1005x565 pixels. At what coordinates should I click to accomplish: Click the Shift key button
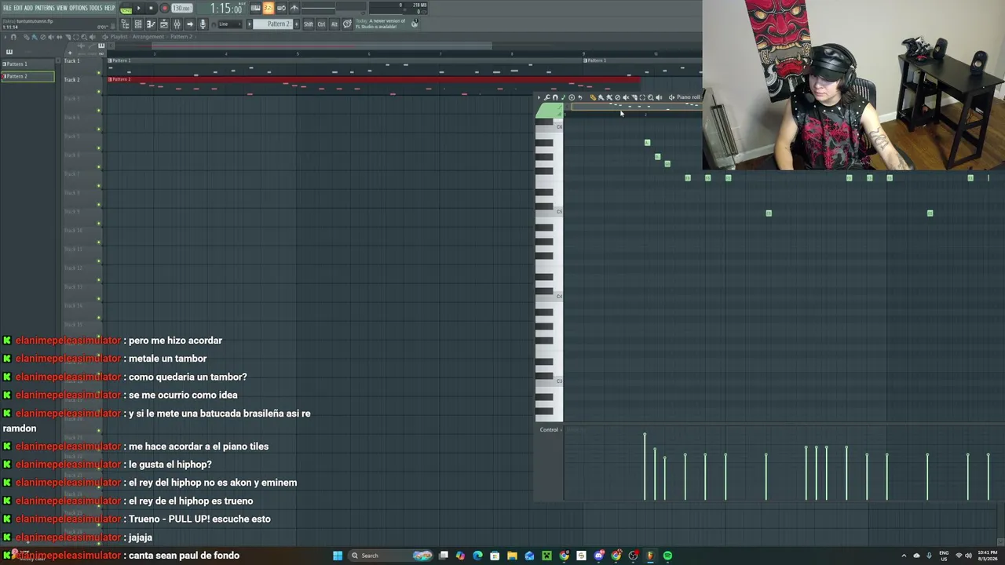coord(309,24)
